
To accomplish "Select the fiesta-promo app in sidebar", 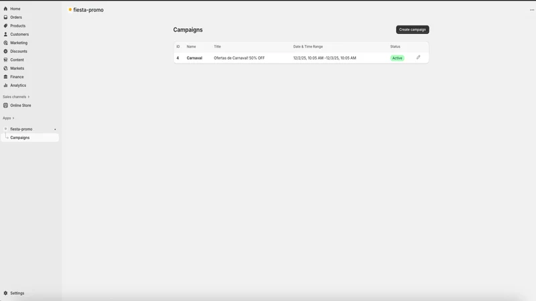I will pyautogui.click(x=21, y=129).
